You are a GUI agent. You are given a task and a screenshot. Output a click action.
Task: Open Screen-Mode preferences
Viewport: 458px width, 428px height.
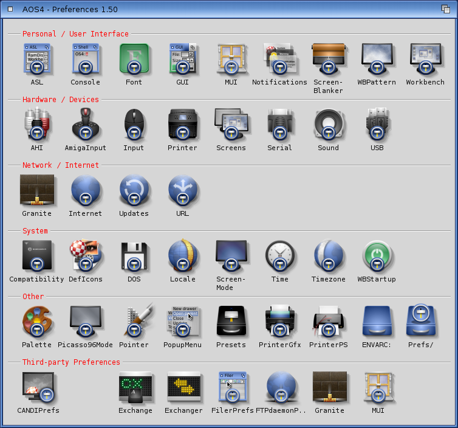tap(231, 255)
